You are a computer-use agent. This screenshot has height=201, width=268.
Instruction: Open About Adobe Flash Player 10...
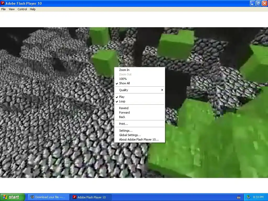(140, 139)
